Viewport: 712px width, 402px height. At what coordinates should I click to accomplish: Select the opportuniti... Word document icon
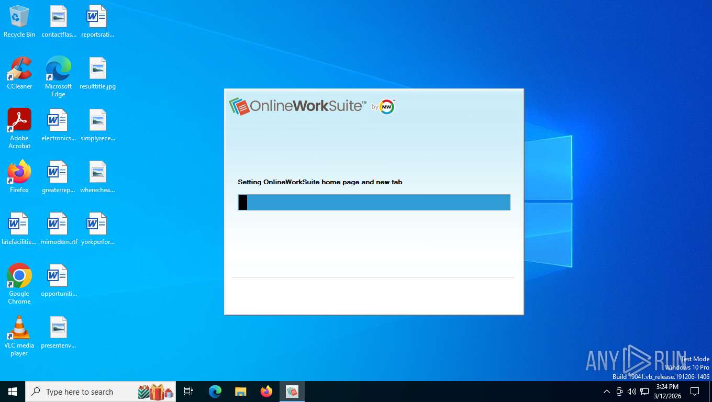click(x=59, y=281)
